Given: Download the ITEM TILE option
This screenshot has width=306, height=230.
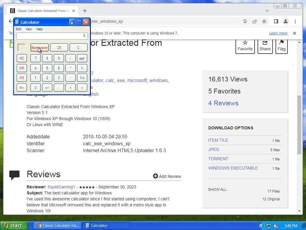Looking at the screenshot, I should tap(218, 140).
